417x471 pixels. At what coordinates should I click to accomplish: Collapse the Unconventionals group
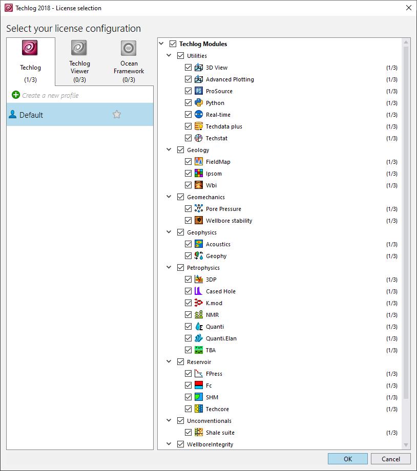(x=169, y=420)
